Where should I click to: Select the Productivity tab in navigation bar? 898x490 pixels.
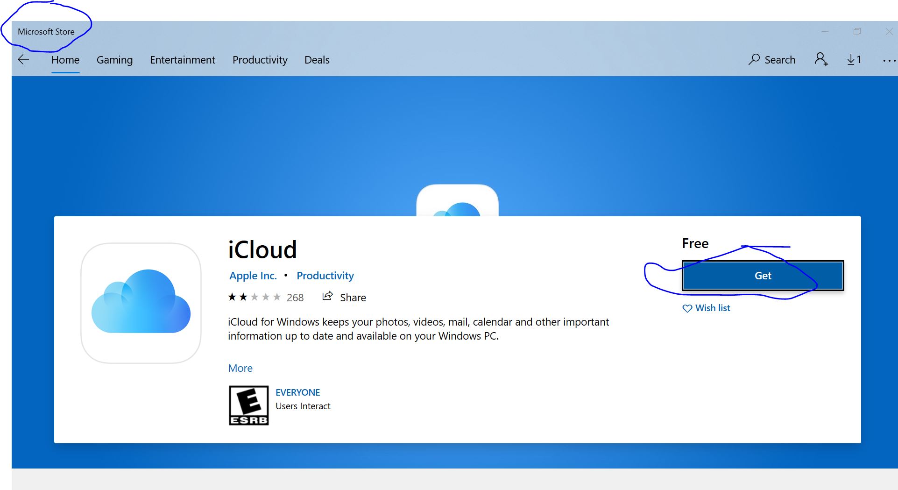(x=260, y=60)
